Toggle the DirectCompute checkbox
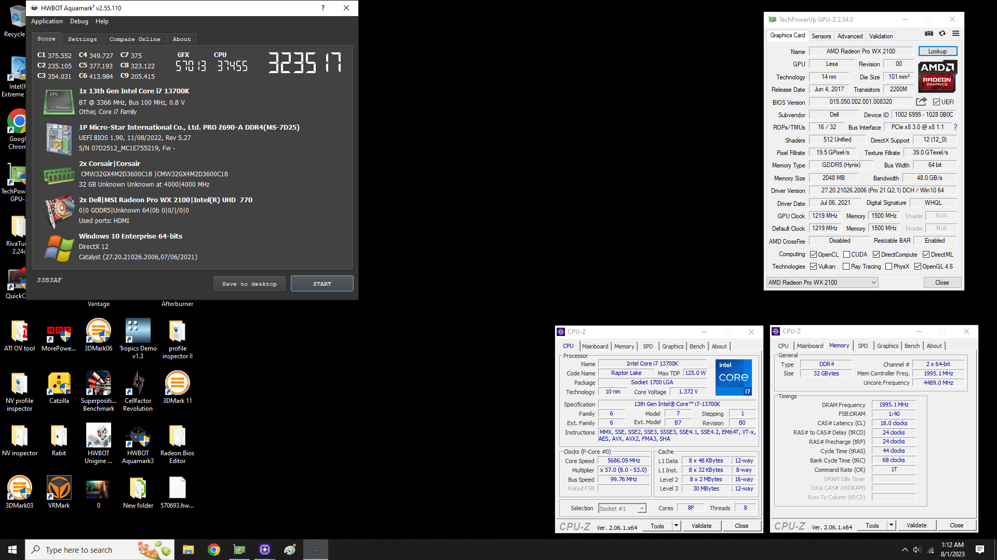The image size is (997, 560). [876, 255]
